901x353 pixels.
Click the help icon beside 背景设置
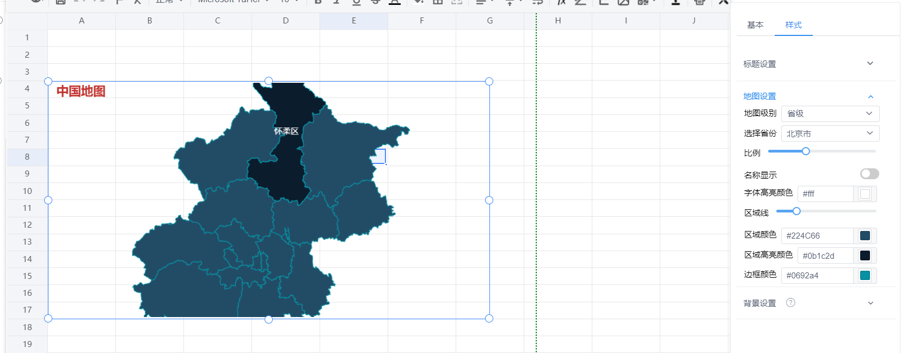tap(790, 303)
